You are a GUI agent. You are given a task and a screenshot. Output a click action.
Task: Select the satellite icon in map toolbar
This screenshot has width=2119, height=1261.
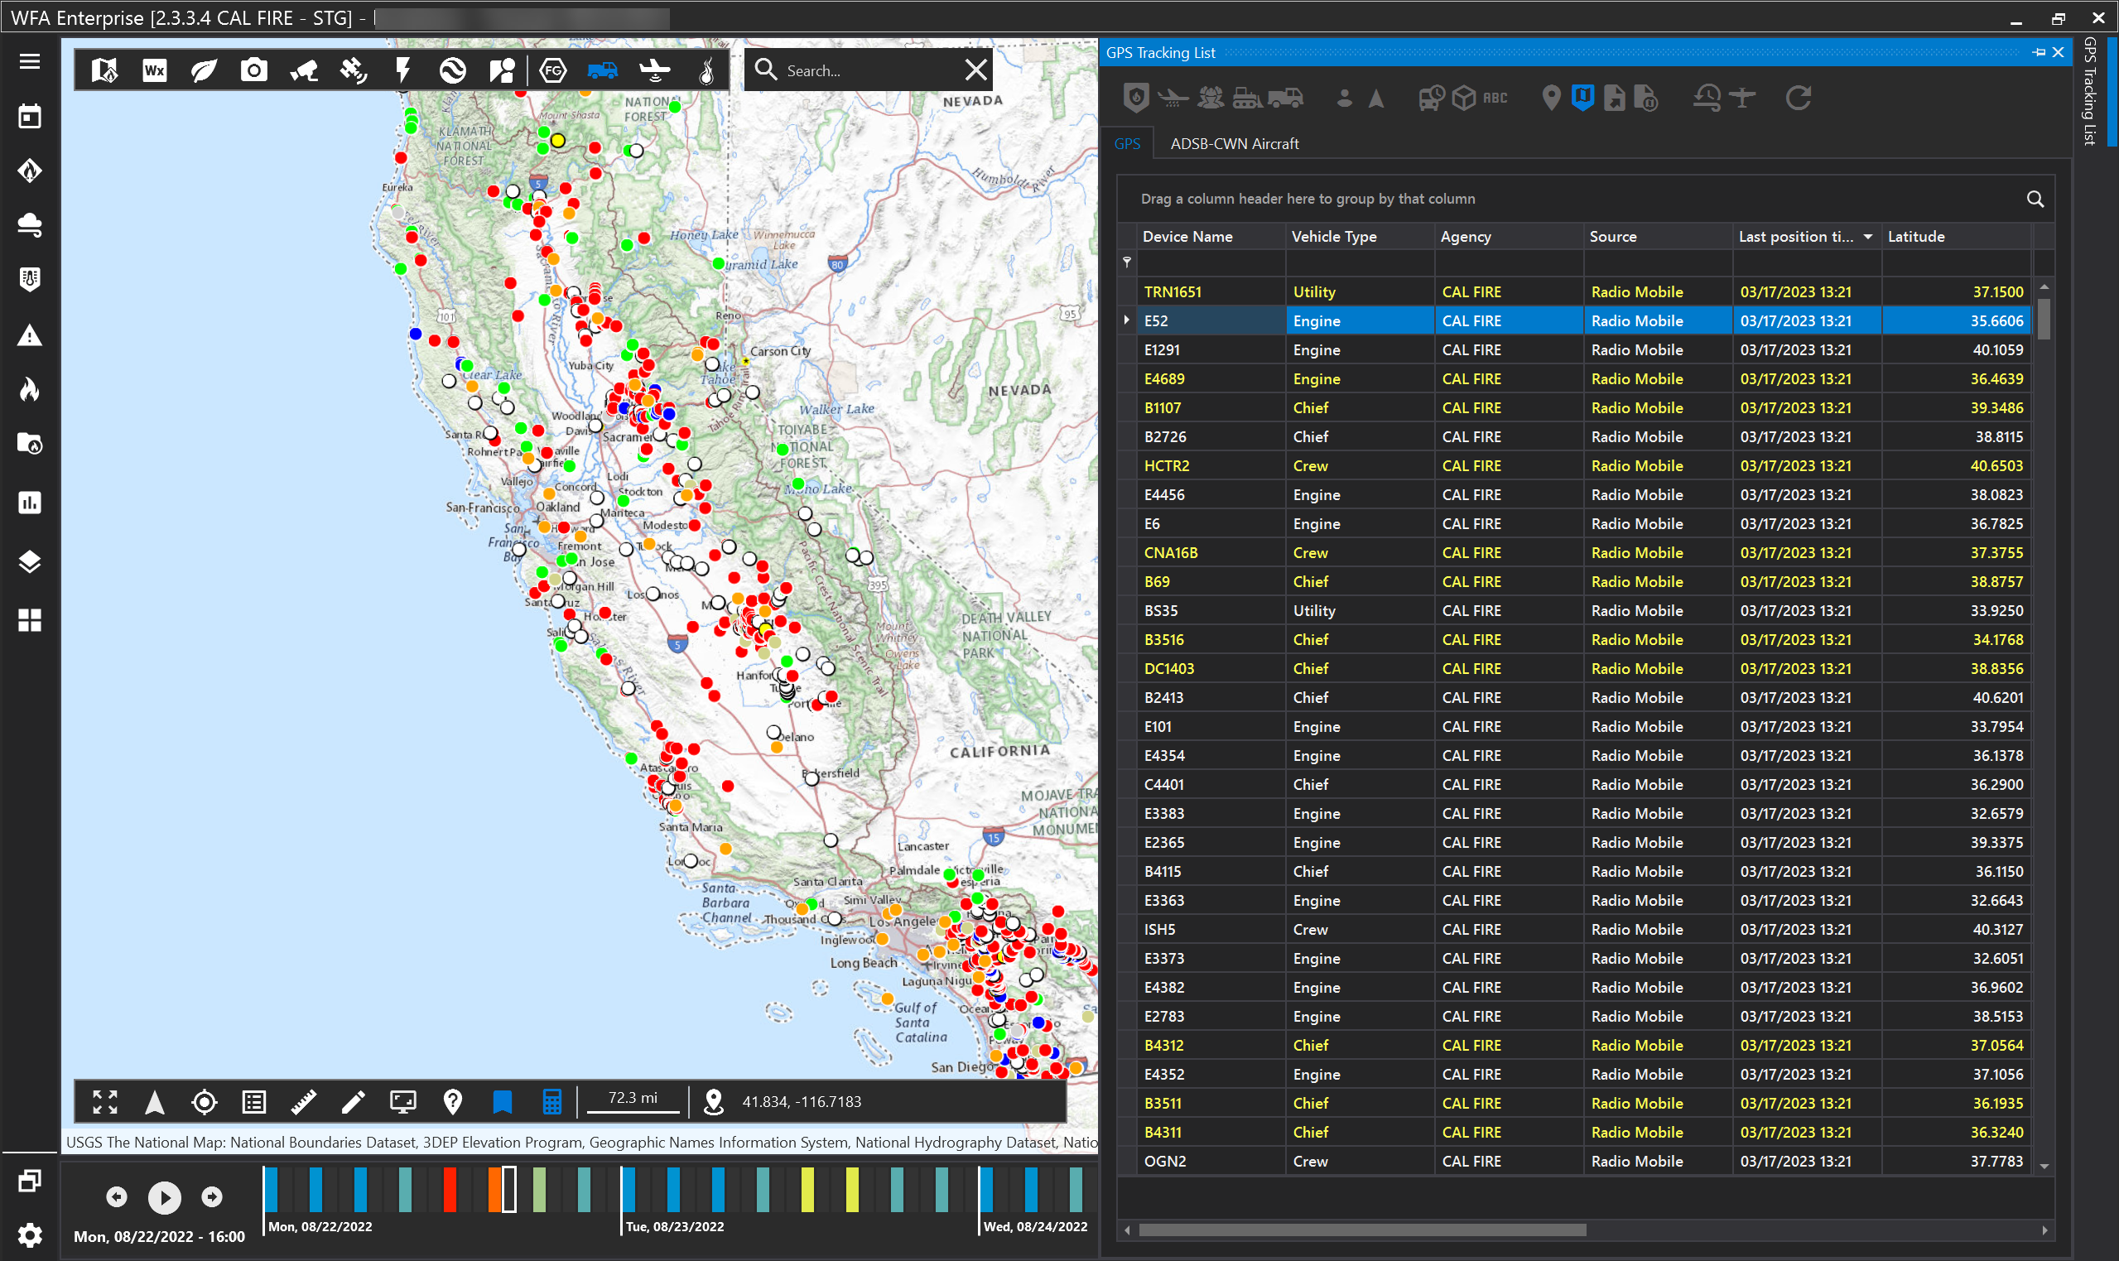tap(354, 70)
